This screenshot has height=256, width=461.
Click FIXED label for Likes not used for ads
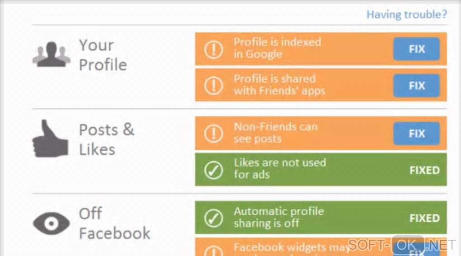[x=424, y=170]
